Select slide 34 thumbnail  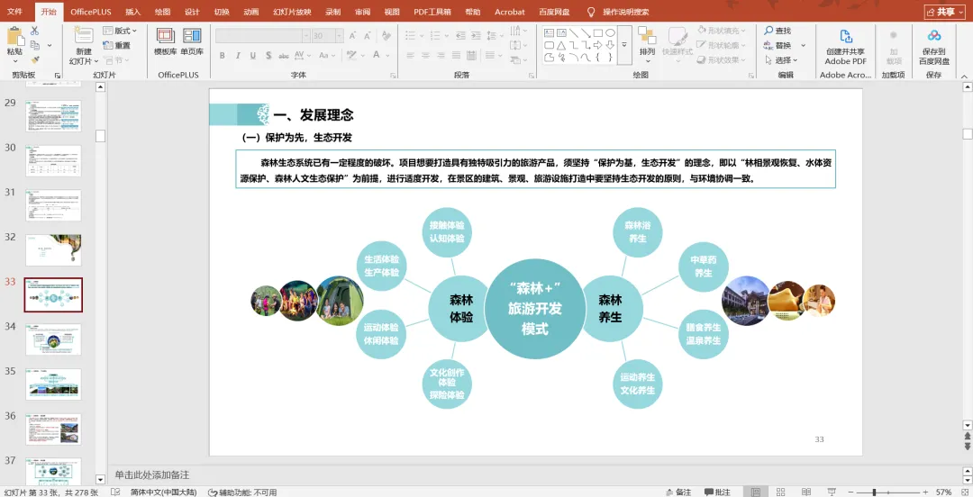click(53, 339)
